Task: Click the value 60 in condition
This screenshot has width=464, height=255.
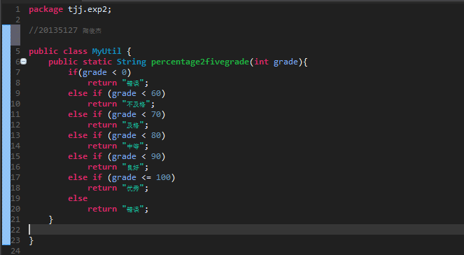Action: 156,93
